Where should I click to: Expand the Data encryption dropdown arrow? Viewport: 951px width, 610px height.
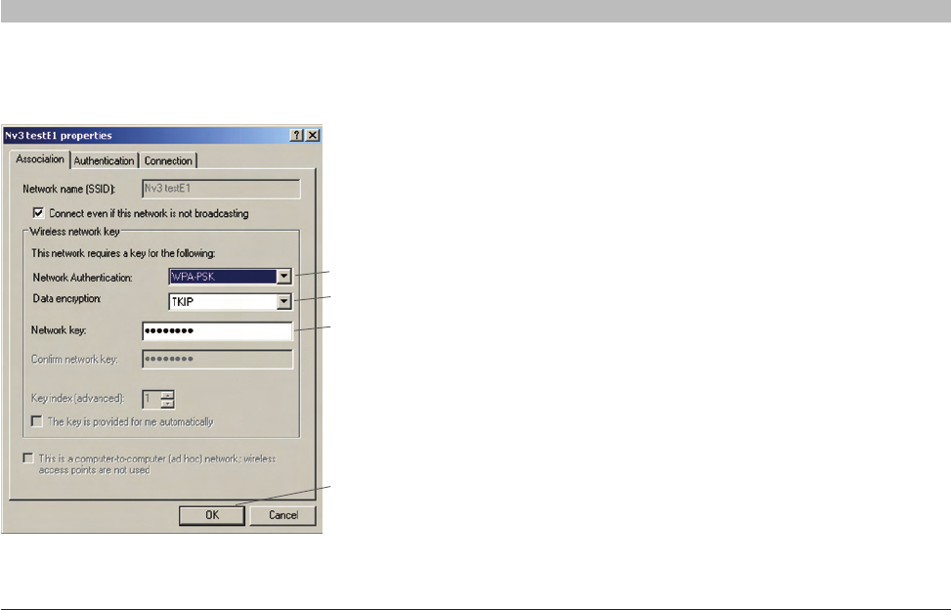click(x=283, y=301)
